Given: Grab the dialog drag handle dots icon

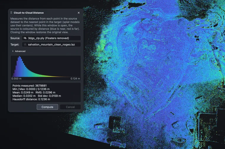Looking at the screenshot, I should pyautogui.click(x=11, y=13).
